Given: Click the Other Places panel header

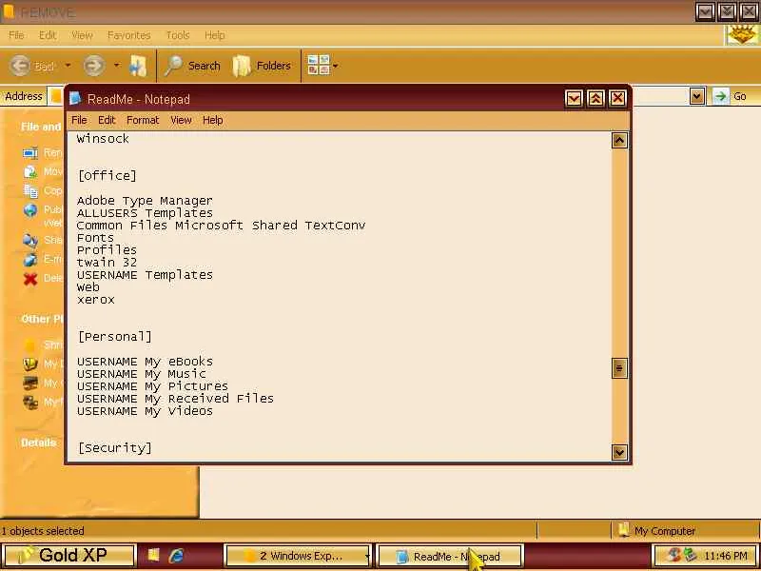Looking at the screenshot, I should tap(42, 319).
